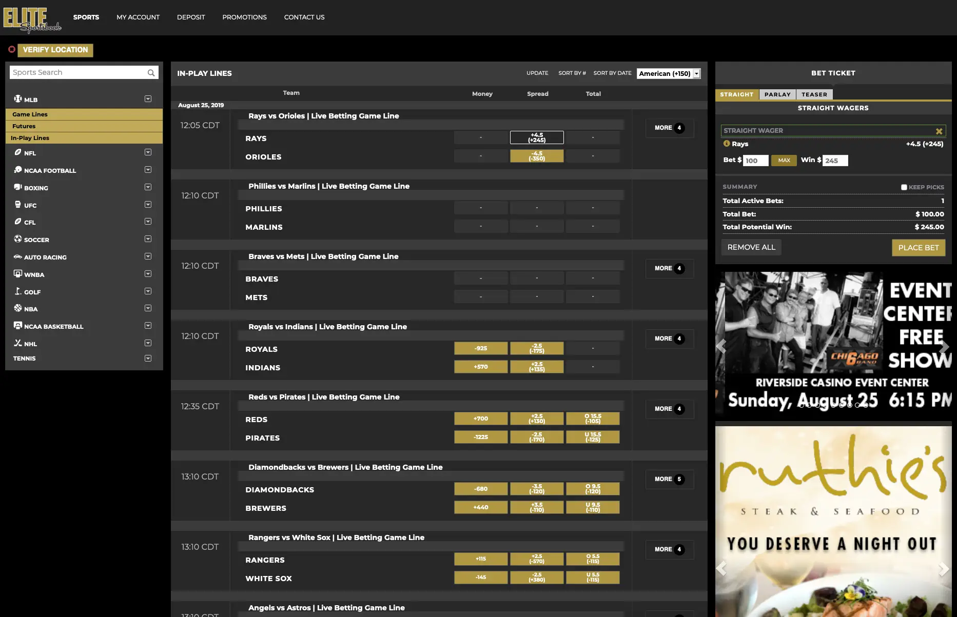Click the Elite Sportsbook logo
The image size is (957, 617).
(x=32, y=19)
